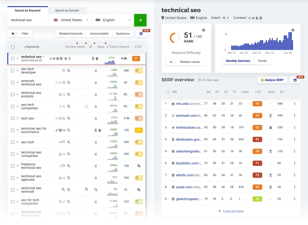Check the 'seo tech companies' checkbox
This screenshot has width=308, height=225.
click(x=13, y=106)
